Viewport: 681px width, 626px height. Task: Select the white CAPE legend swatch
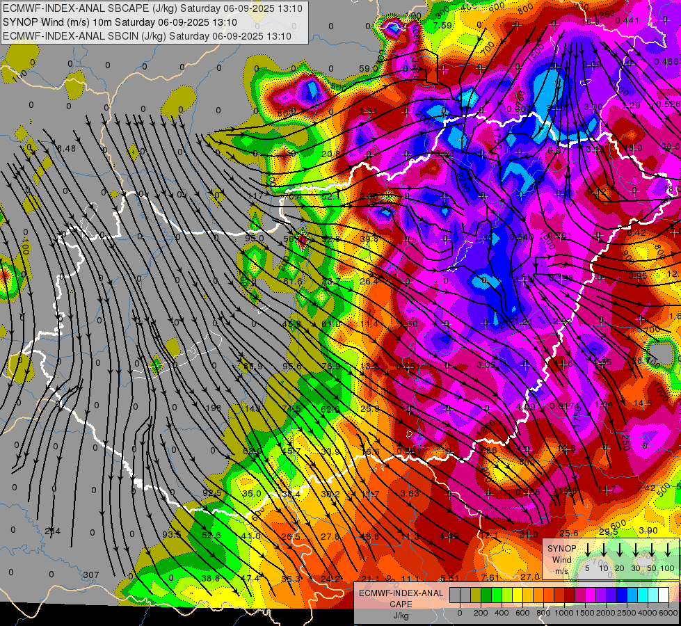664,595
